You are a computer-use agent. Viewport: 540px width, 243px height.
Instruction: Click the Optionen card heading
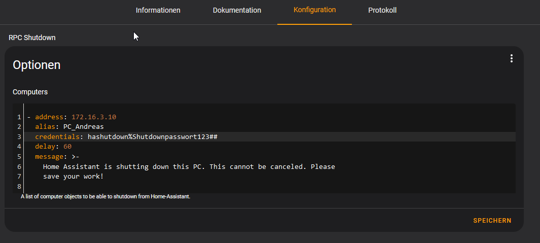(x=37, y=65)
